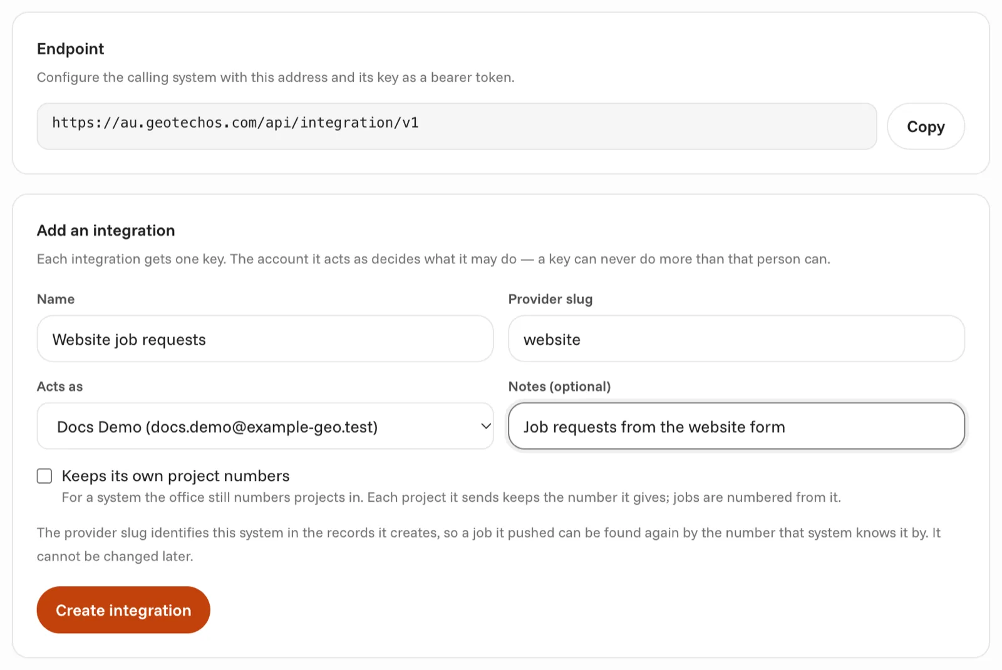Screen dimensions: 1002x670
Task: Copy the endpoint URL
Action: (x=926, y=126)
